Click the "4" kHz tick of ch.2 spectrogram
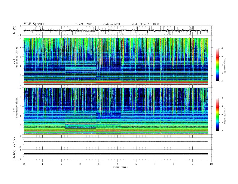 (x=21, y=116)
